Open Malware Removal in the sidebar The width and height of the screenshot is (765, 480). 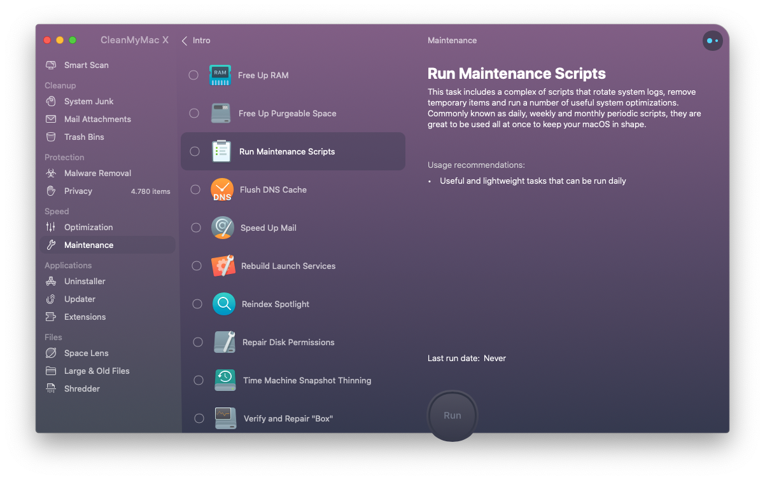pyautogui.click(x=97, y=173)
